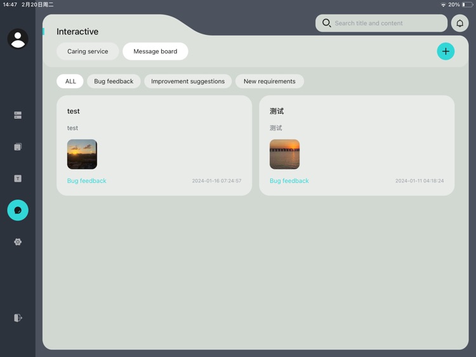Select the chat bubble Interactive icon
This screenshot has height=357, width=476.
pyautogui.click(x=18, y=210)
